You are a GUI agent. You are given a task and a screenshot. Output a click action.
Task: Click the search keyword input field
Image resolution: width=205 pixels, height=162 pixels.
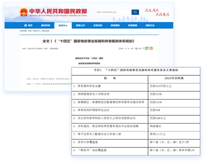coord(113,12)
